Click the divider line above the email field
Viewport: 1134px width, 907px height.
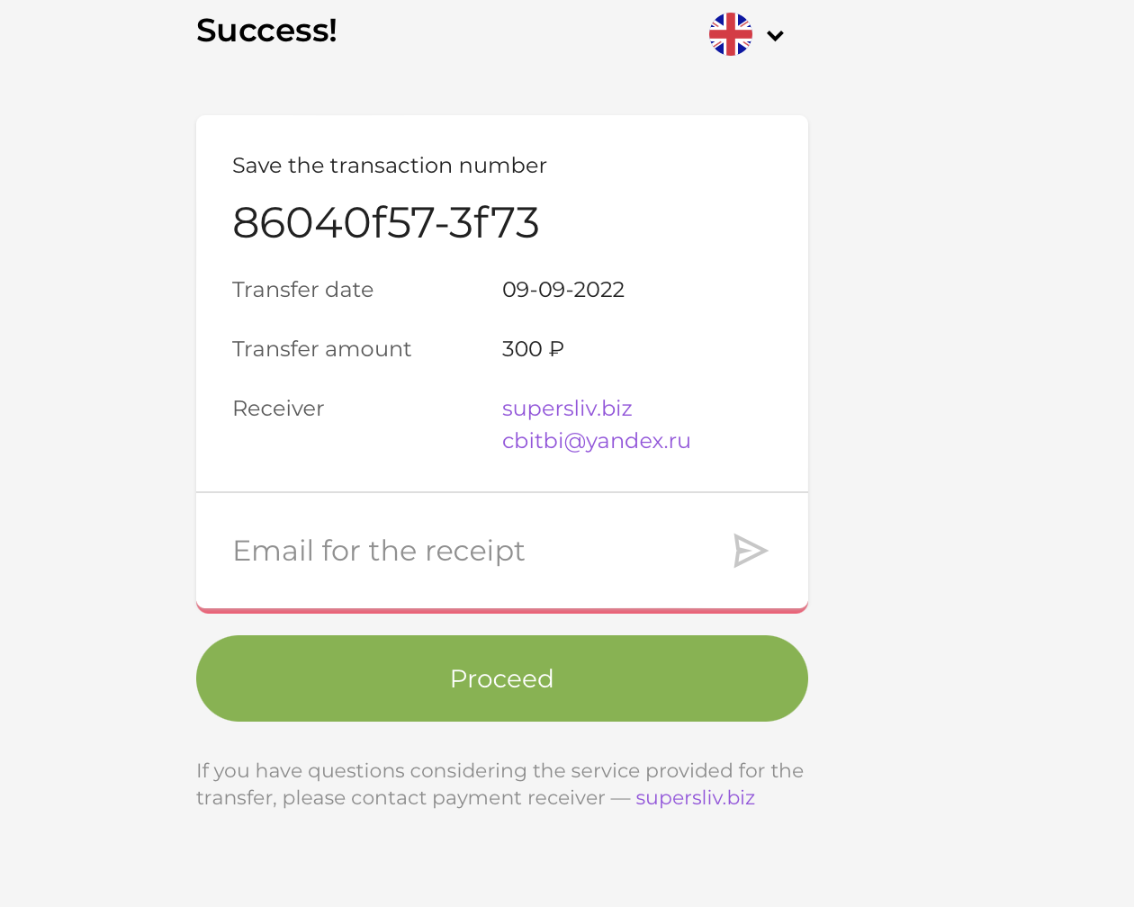502,492
